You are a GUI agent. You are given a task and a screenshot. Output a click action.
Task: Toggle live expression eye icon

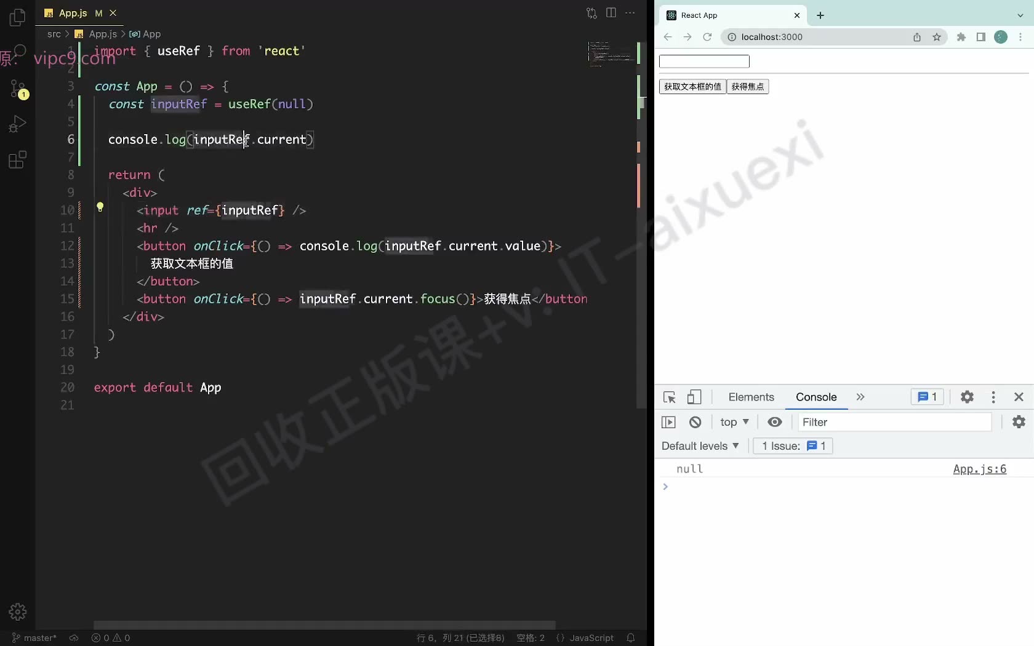(x=775, y=422)
